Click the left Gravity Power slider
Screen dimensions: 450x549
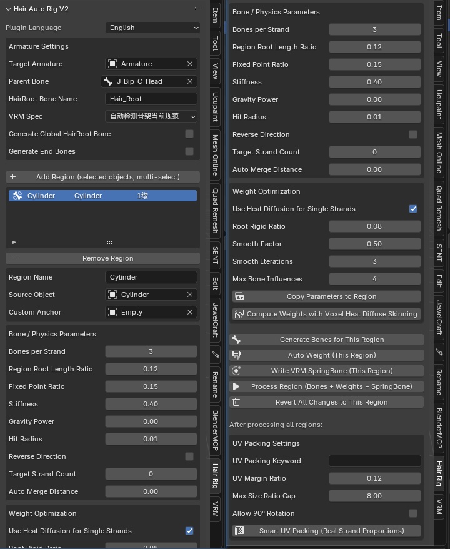[x=151, y=421]
